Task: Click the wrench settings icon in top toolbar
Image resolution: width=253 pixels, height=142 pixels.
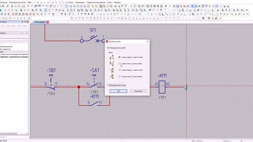Action: tap(7, 6)
